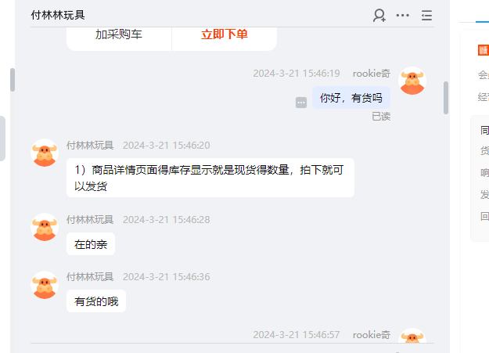Click the gray ellipsis icon beside 你好，有货吗
This screenshot has height=353, width=489.
pyautogui.click(x=301, y=103)
